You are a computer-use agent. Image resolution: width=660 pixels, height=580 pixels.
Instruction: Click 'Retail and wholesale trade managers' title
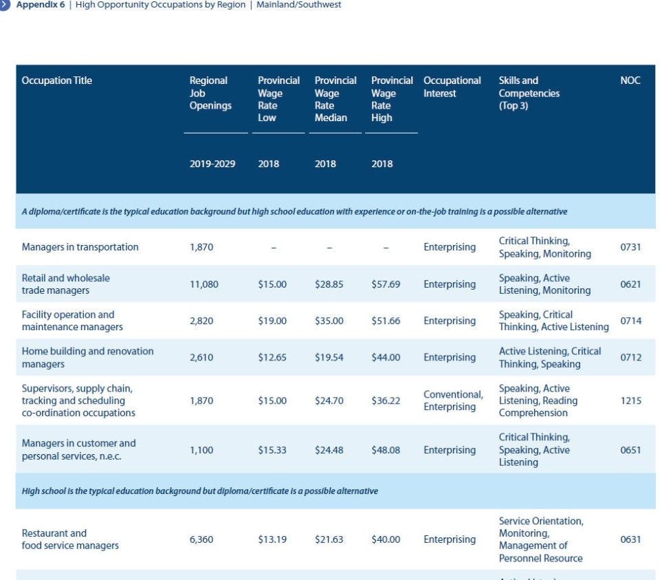coord(66,284)
